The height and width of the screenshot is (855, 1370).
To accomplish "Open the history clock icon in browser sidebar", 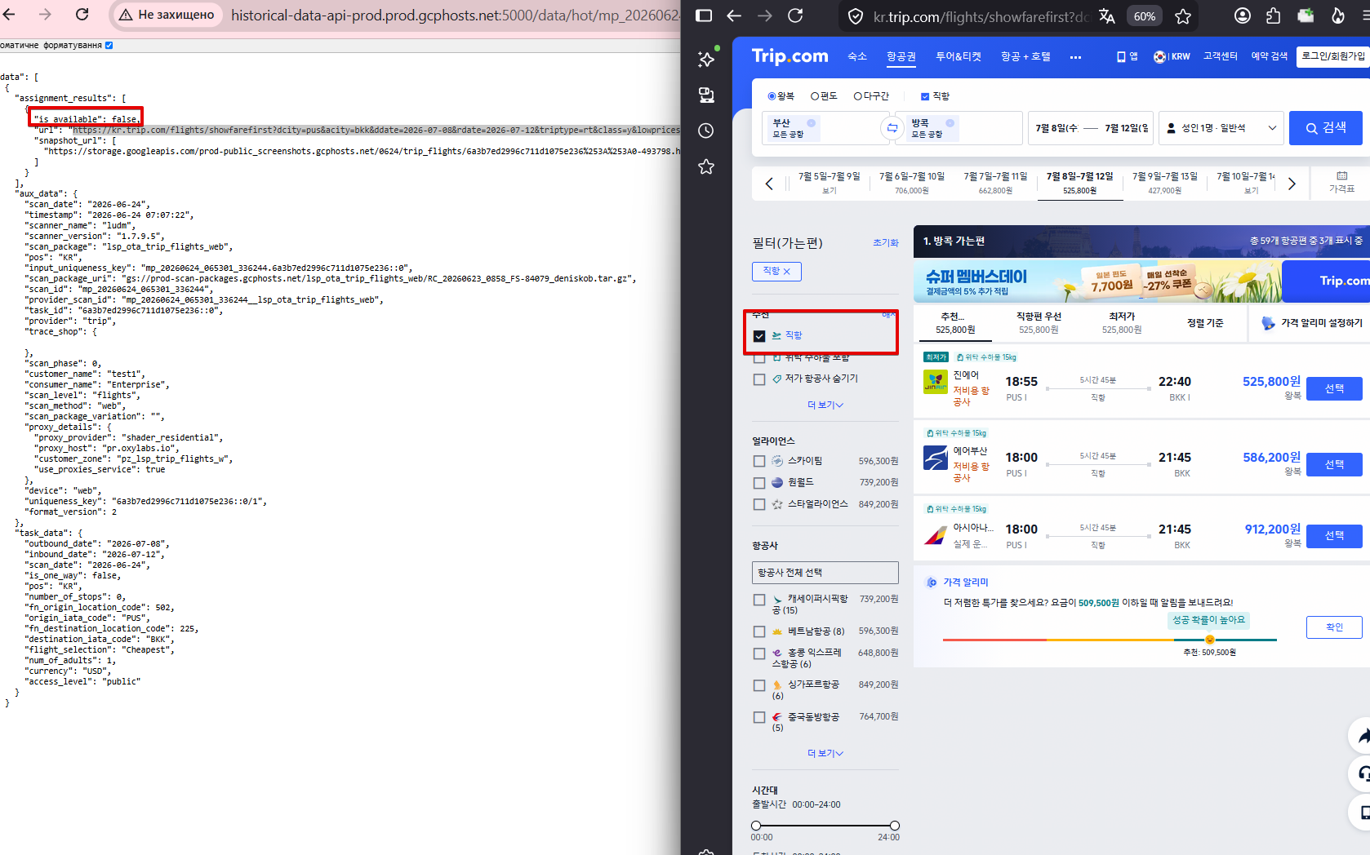I will [706, 131].
